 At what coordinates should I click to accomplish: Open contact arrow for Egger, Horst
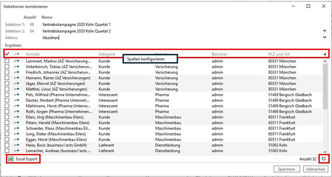(x=16, y=140)
